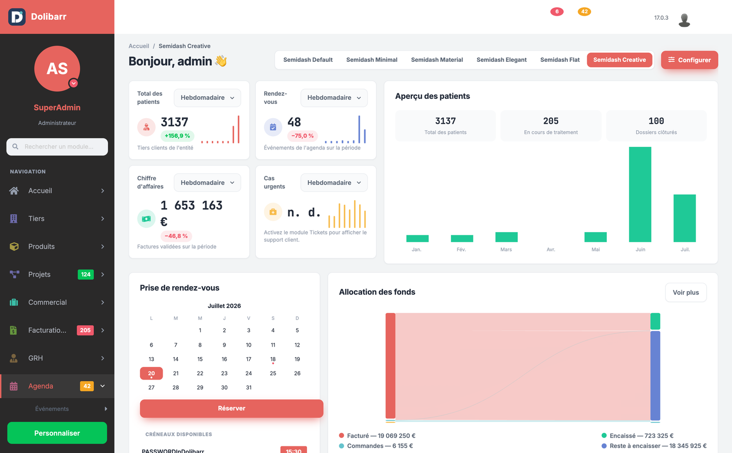Click the Commercial briefcase icon in sidebar

14,302
